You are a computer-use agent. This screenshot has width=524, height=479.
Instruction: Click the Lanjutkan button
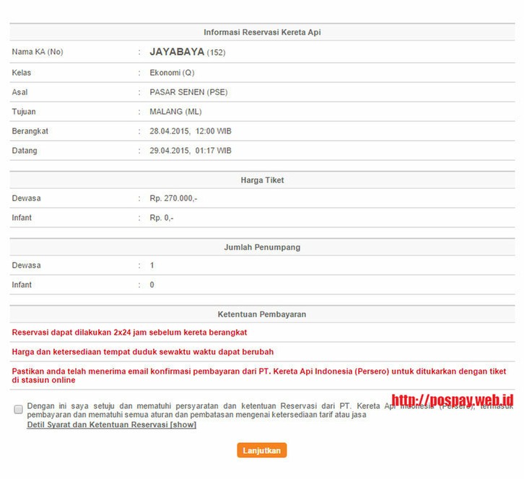[261, 450]
